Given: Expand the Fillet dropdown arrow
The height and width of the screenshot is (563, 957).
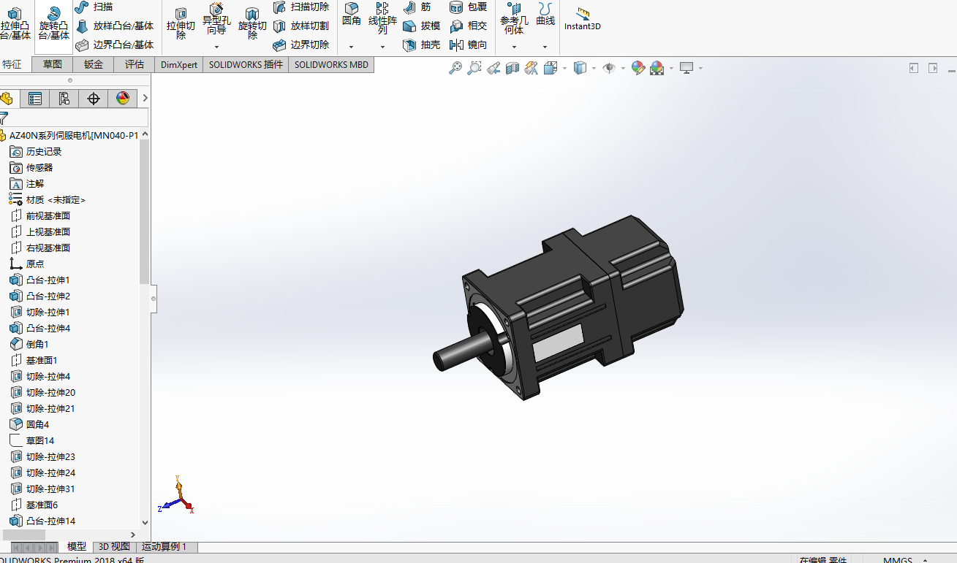Looking at the screenshot, I should [352, 47].
